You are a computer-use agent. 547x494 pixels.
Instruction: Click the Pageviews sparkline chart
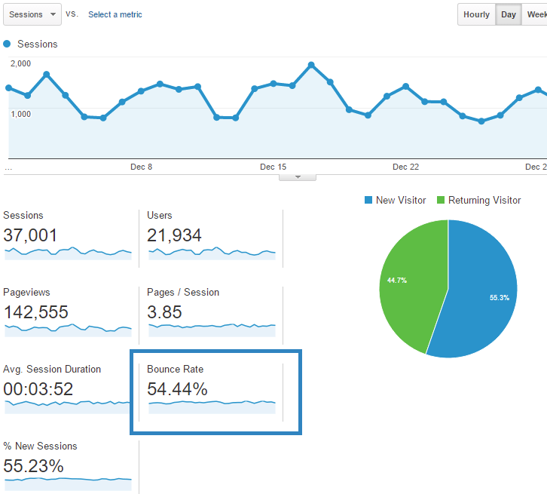pyautogui.click(x=68, y=329)
